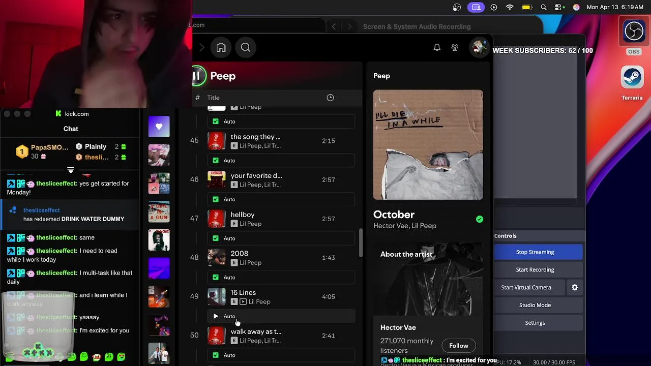Click the Lil Peep artist link under 2008
The image size is (651, 366).
250,263
